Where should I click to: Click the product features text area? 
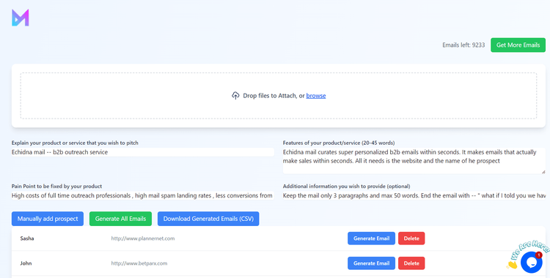[414, 161]
